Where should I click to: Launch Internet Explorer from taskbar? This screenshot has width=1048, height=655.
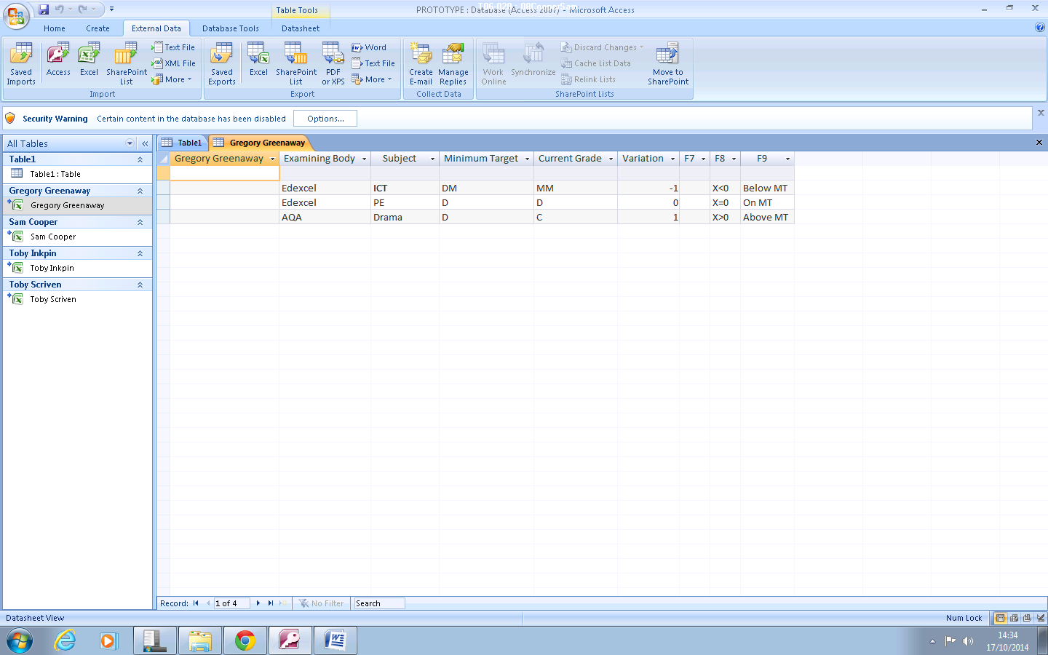(x=65, y=641)
